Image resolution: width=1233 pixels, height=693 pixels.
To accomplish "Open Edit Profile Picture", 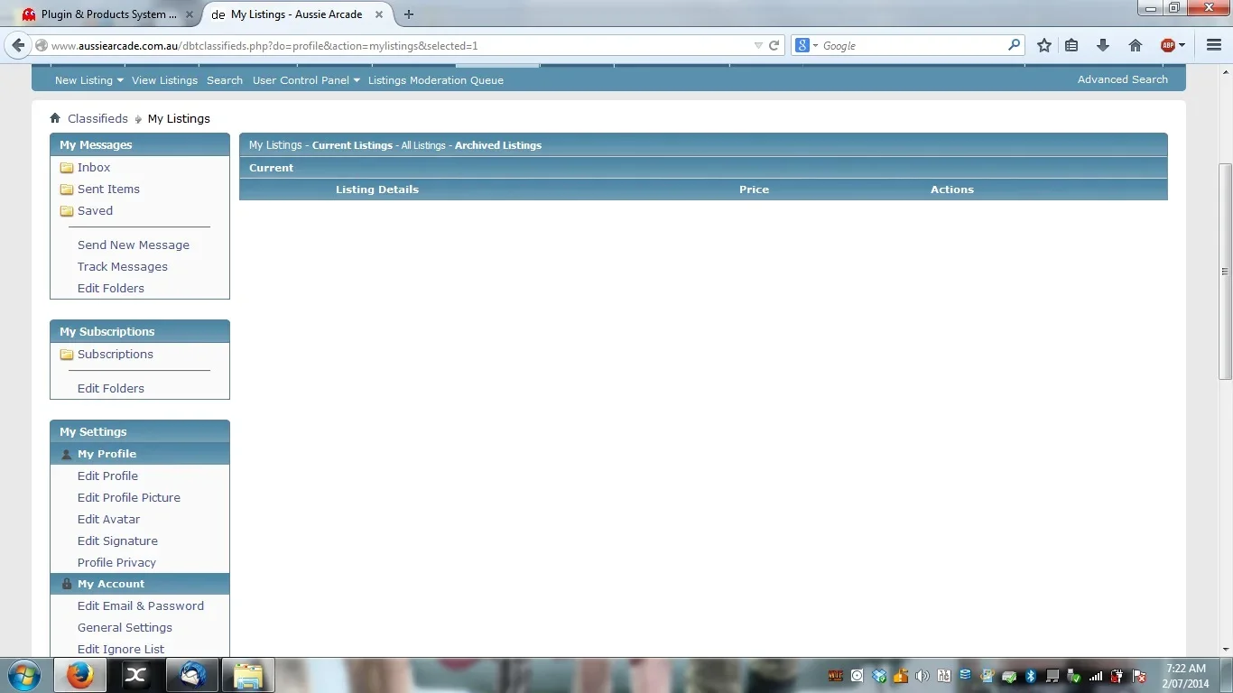I will pyautogui.click(x=129, y=498).
